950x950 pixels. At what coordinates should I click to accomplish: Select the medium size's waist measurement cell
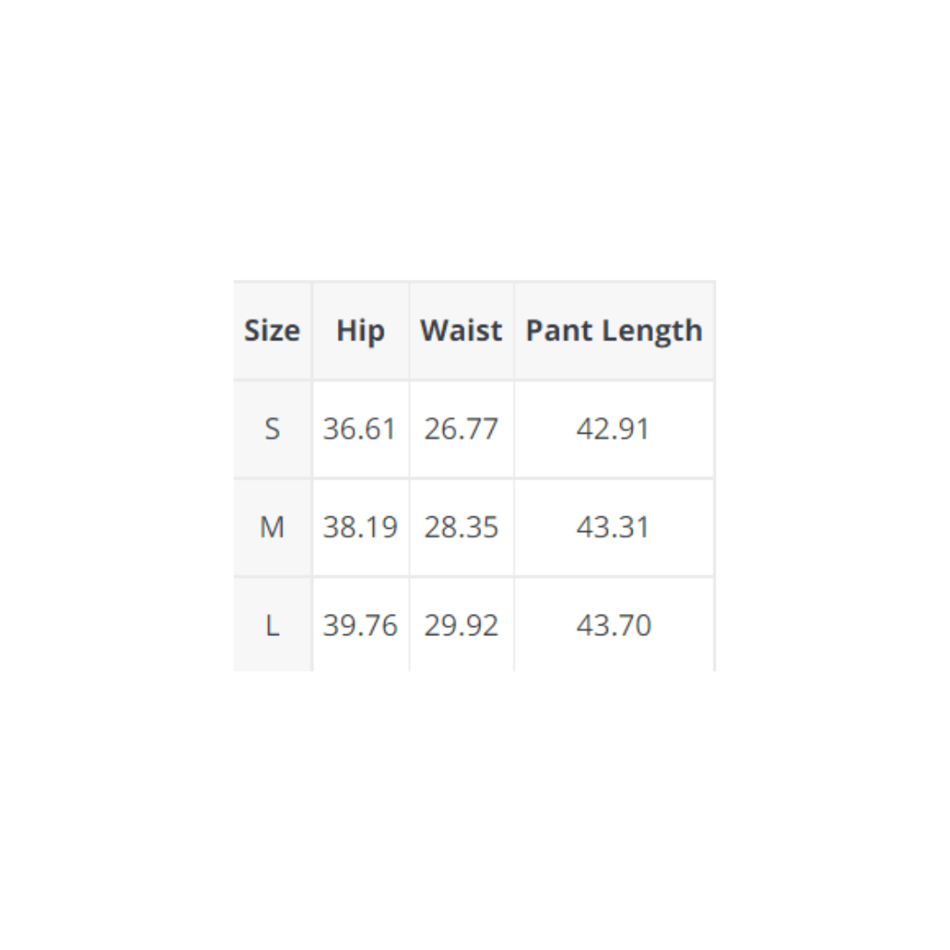[461, 528]
